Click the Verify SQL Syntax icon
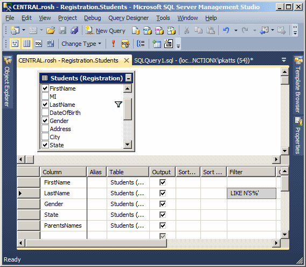This screenshot has width=306, height=267. click(x=125, y=43)
